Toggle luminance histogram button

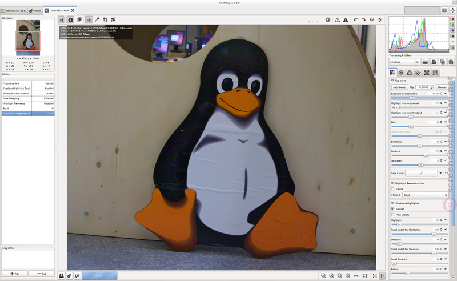pos(453,36)
